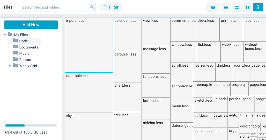
Task: Select the treemap size view
Action: coord(258,8)
